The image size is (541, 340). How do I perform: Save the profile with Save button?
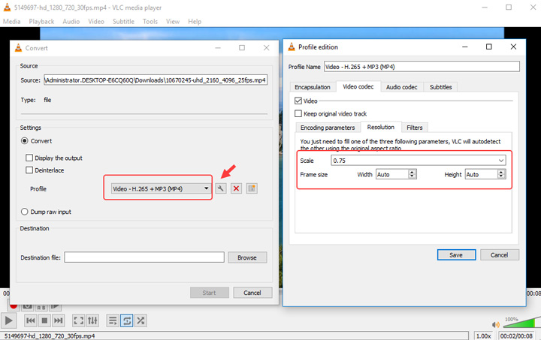(456, 255)
